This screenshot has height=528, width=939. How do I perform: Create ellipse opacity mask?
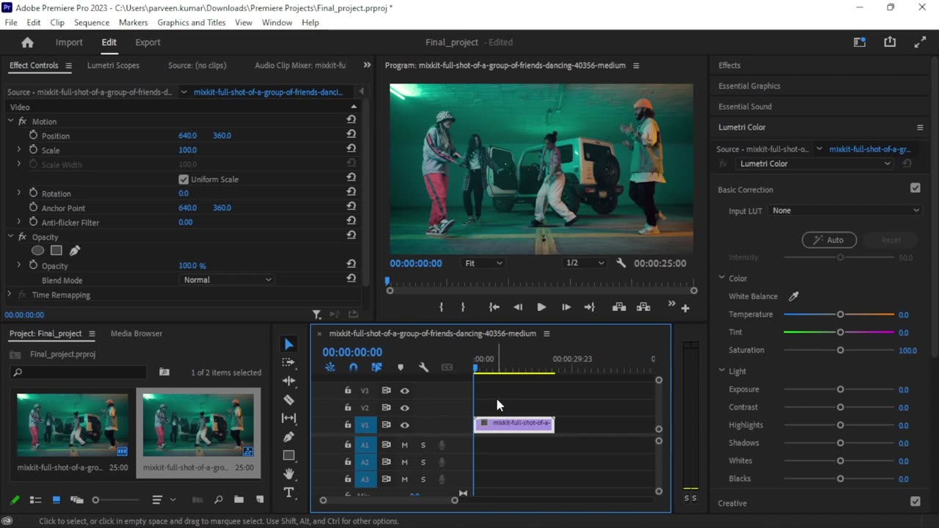(x=37, y=251)
